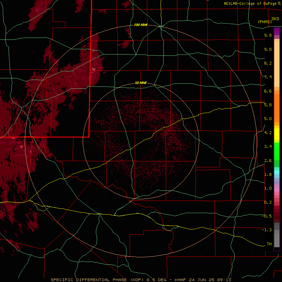Click the 9.0 value on the color scale
Image resolution: width=282 pixels, height=282 pixels.
[x=268, y=49]
